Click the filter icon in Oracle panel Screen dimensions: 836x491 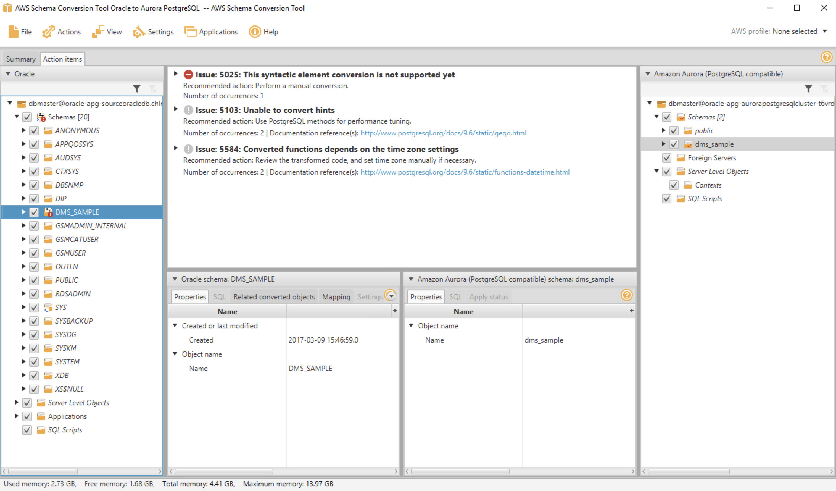click(x=136, y=89)
